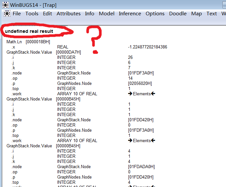226x187 pixels.
Task: Expand Elements link of first .work array
Action: (141, 94)
